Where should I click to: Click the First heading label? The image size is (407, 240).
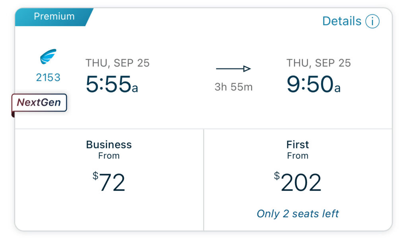point(298,145)
